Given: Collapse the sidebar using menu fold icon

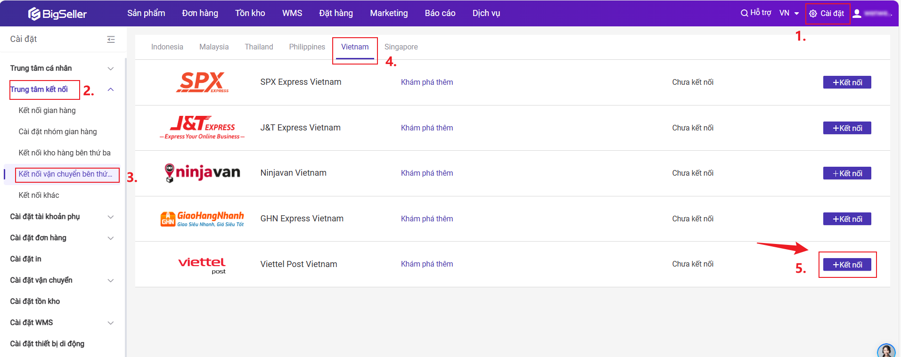Looking at the screenshot, I should [x=111, y=40].
